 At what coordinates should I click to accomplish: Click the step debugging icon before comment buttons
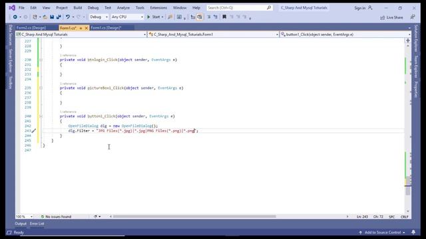click(193, 17)
